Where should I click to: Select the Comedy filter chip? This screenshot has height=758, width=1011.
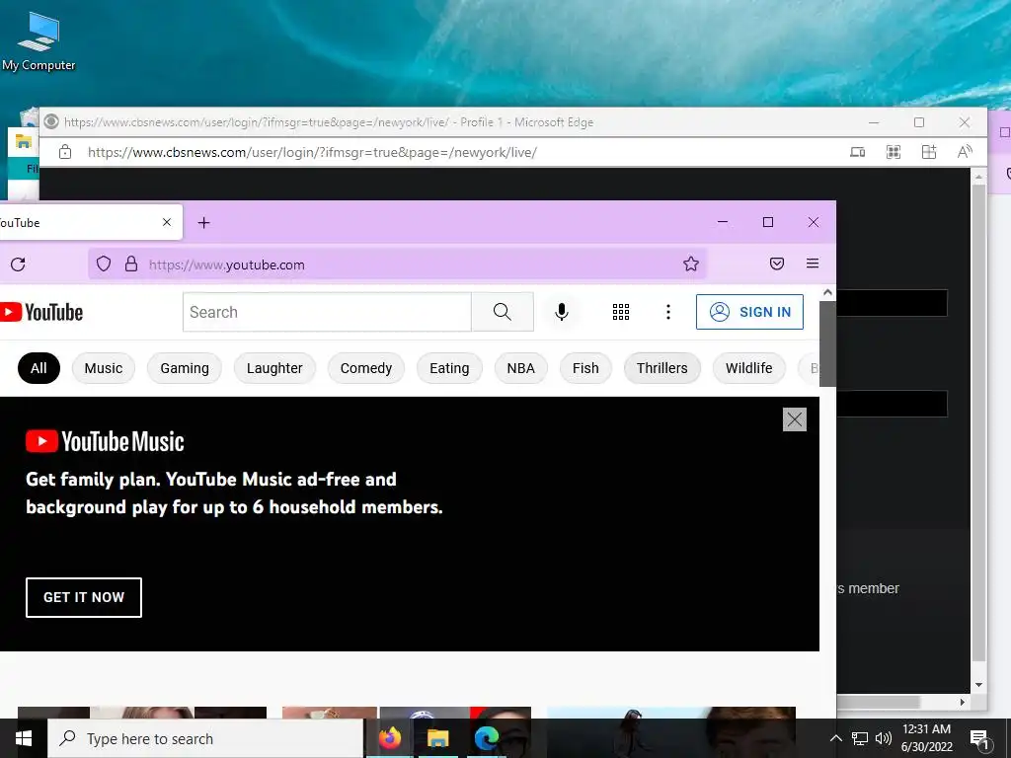[x=366, y=368]
